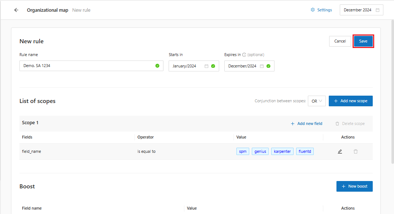Click calendar icon in Expires in field
Viewport: 394px width, 214px height.
point(262,66)
